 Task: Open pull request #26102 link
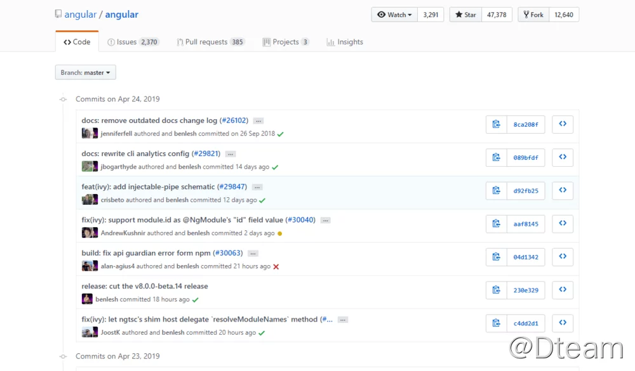coord(234,120)
